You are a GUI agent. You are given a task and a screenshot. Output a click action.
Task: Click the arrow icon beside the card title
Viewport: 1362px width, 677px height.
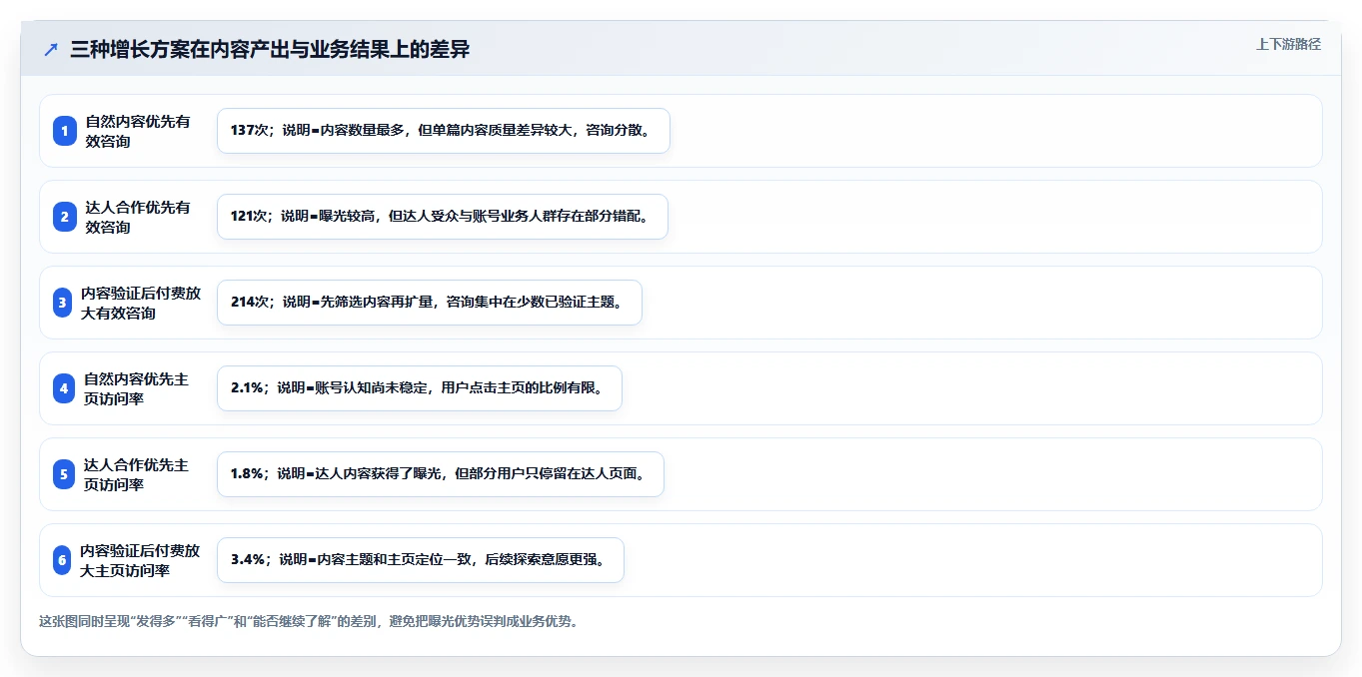coord(51,49)
